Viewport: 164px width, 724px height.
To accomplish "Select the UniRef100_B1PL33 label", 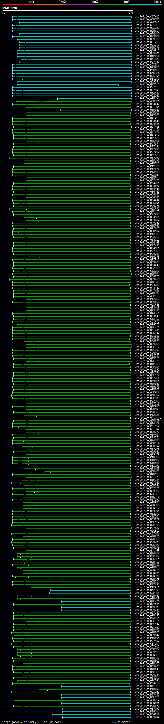I will pyautogui.click(x=147, y=364).
